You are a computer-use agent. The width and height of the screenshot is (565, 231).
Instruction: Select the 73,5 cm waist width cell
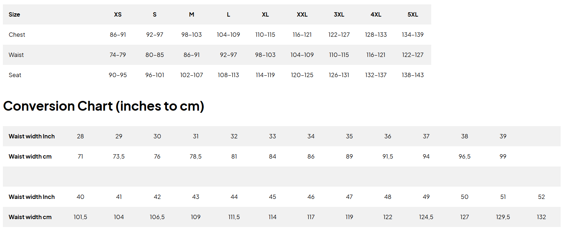coord(119,157)
